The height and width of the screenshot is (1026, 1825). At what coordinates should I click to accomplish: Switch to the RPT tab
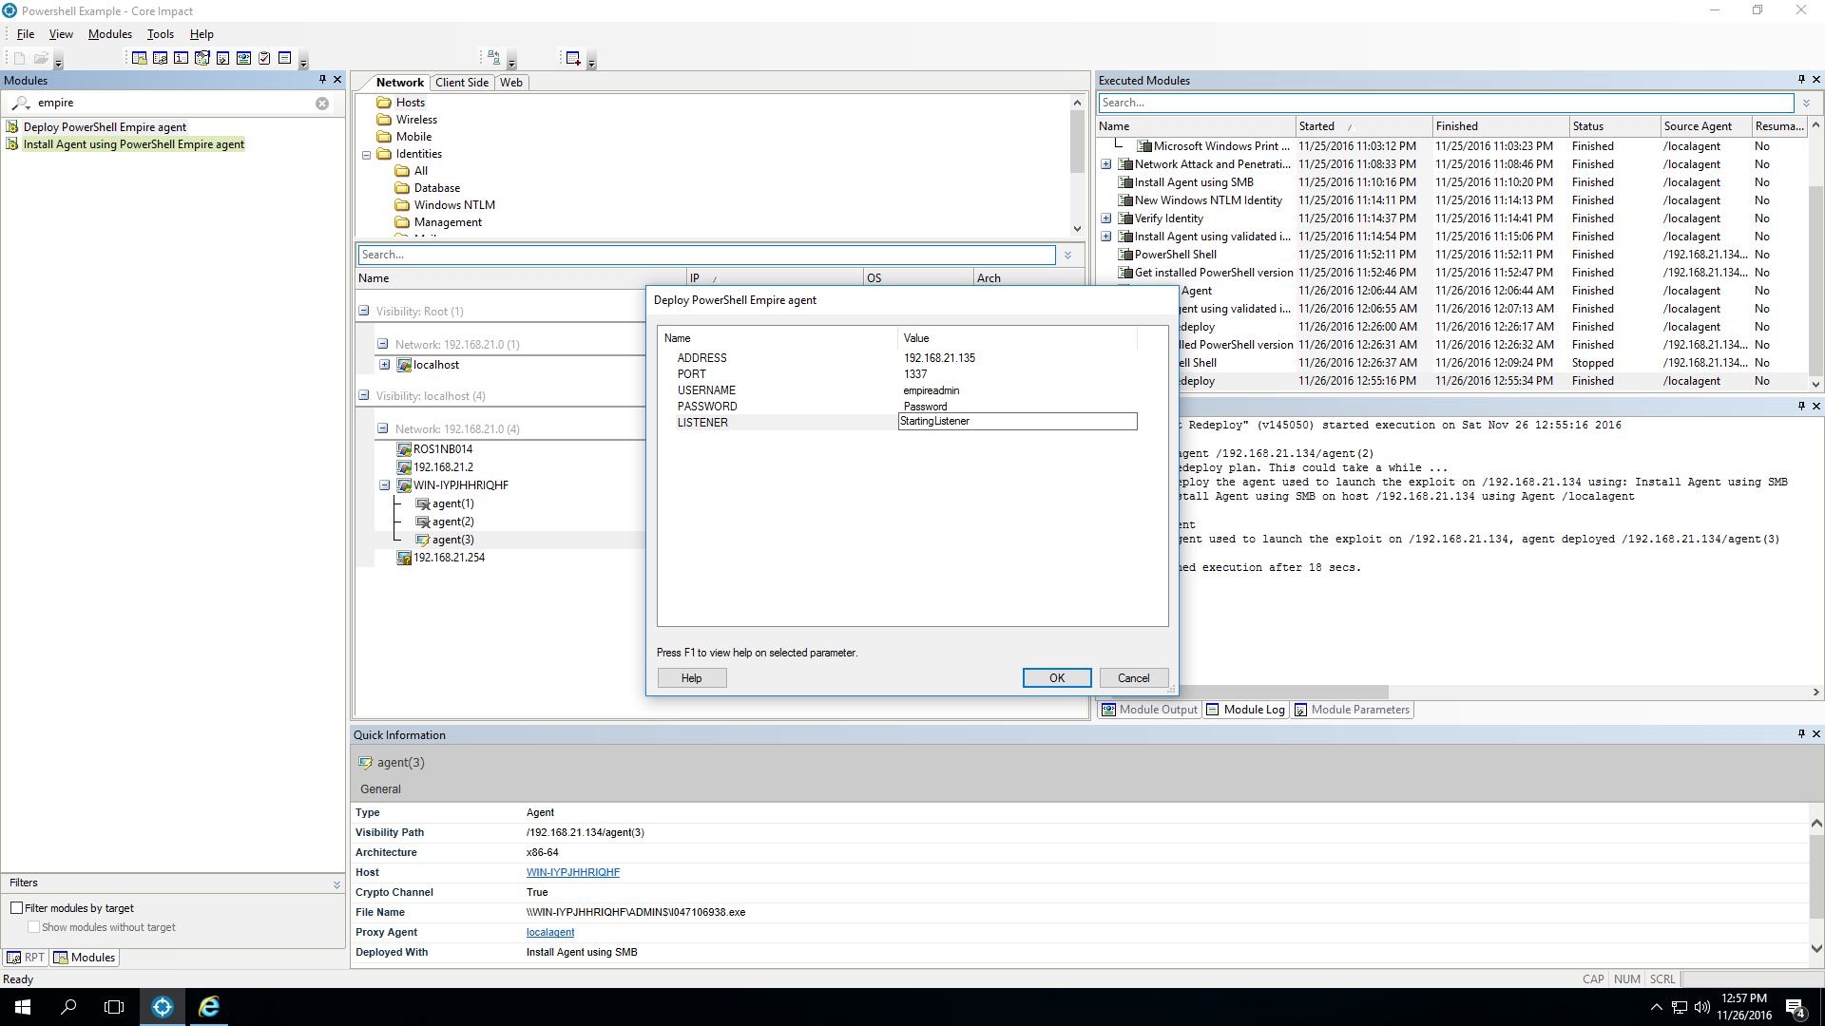[x=26, y=958]
